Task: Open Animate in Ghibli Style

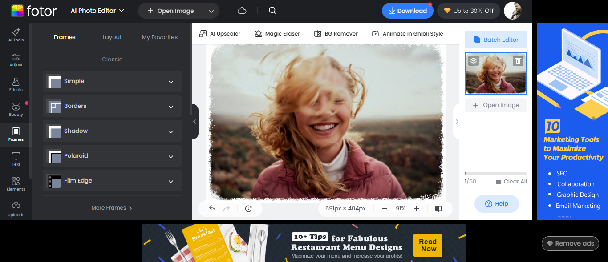Action: 408,33
